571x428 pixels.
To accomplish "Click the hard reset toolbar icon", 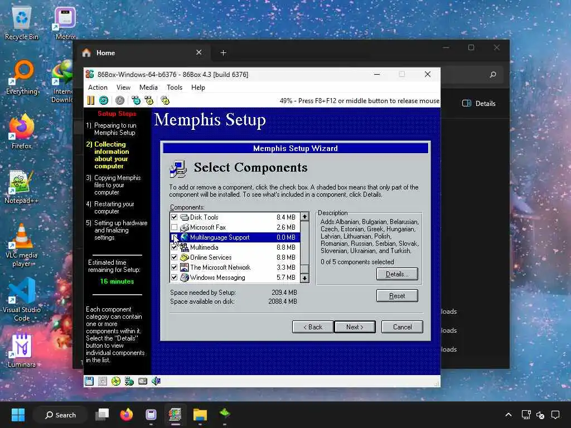I will pos(104,100).
